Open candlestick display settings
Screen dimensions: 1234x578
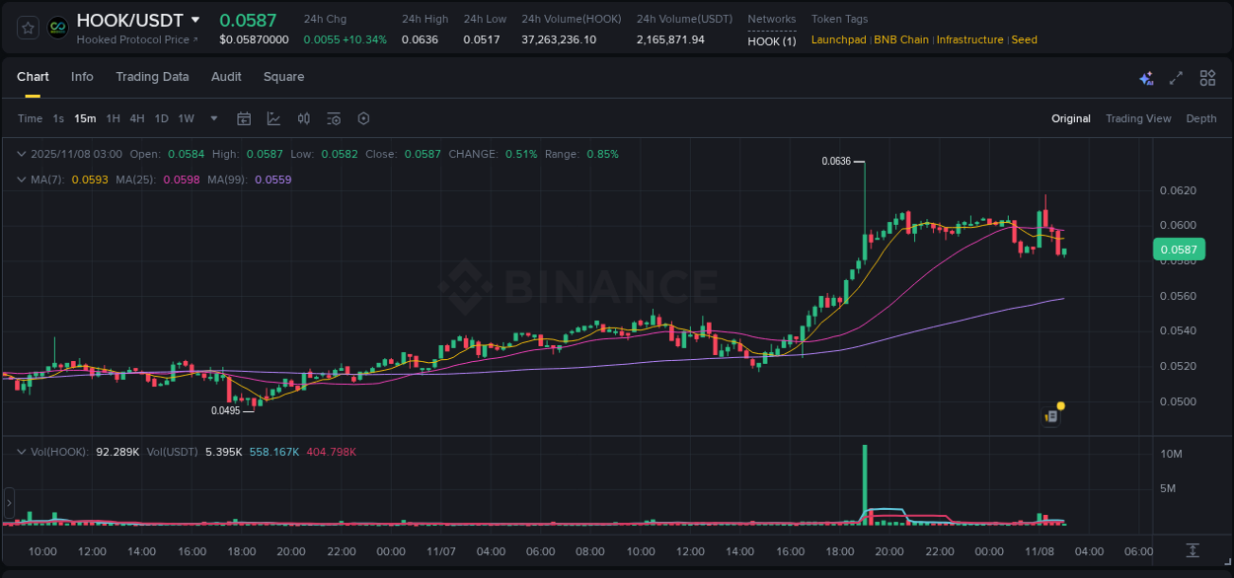point(304,117)
